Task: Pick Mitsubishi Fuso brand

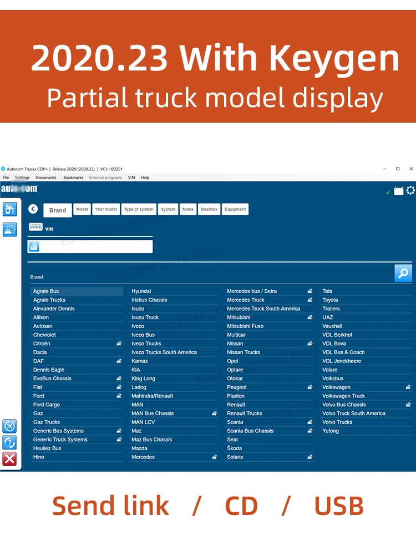Action: 269,326
